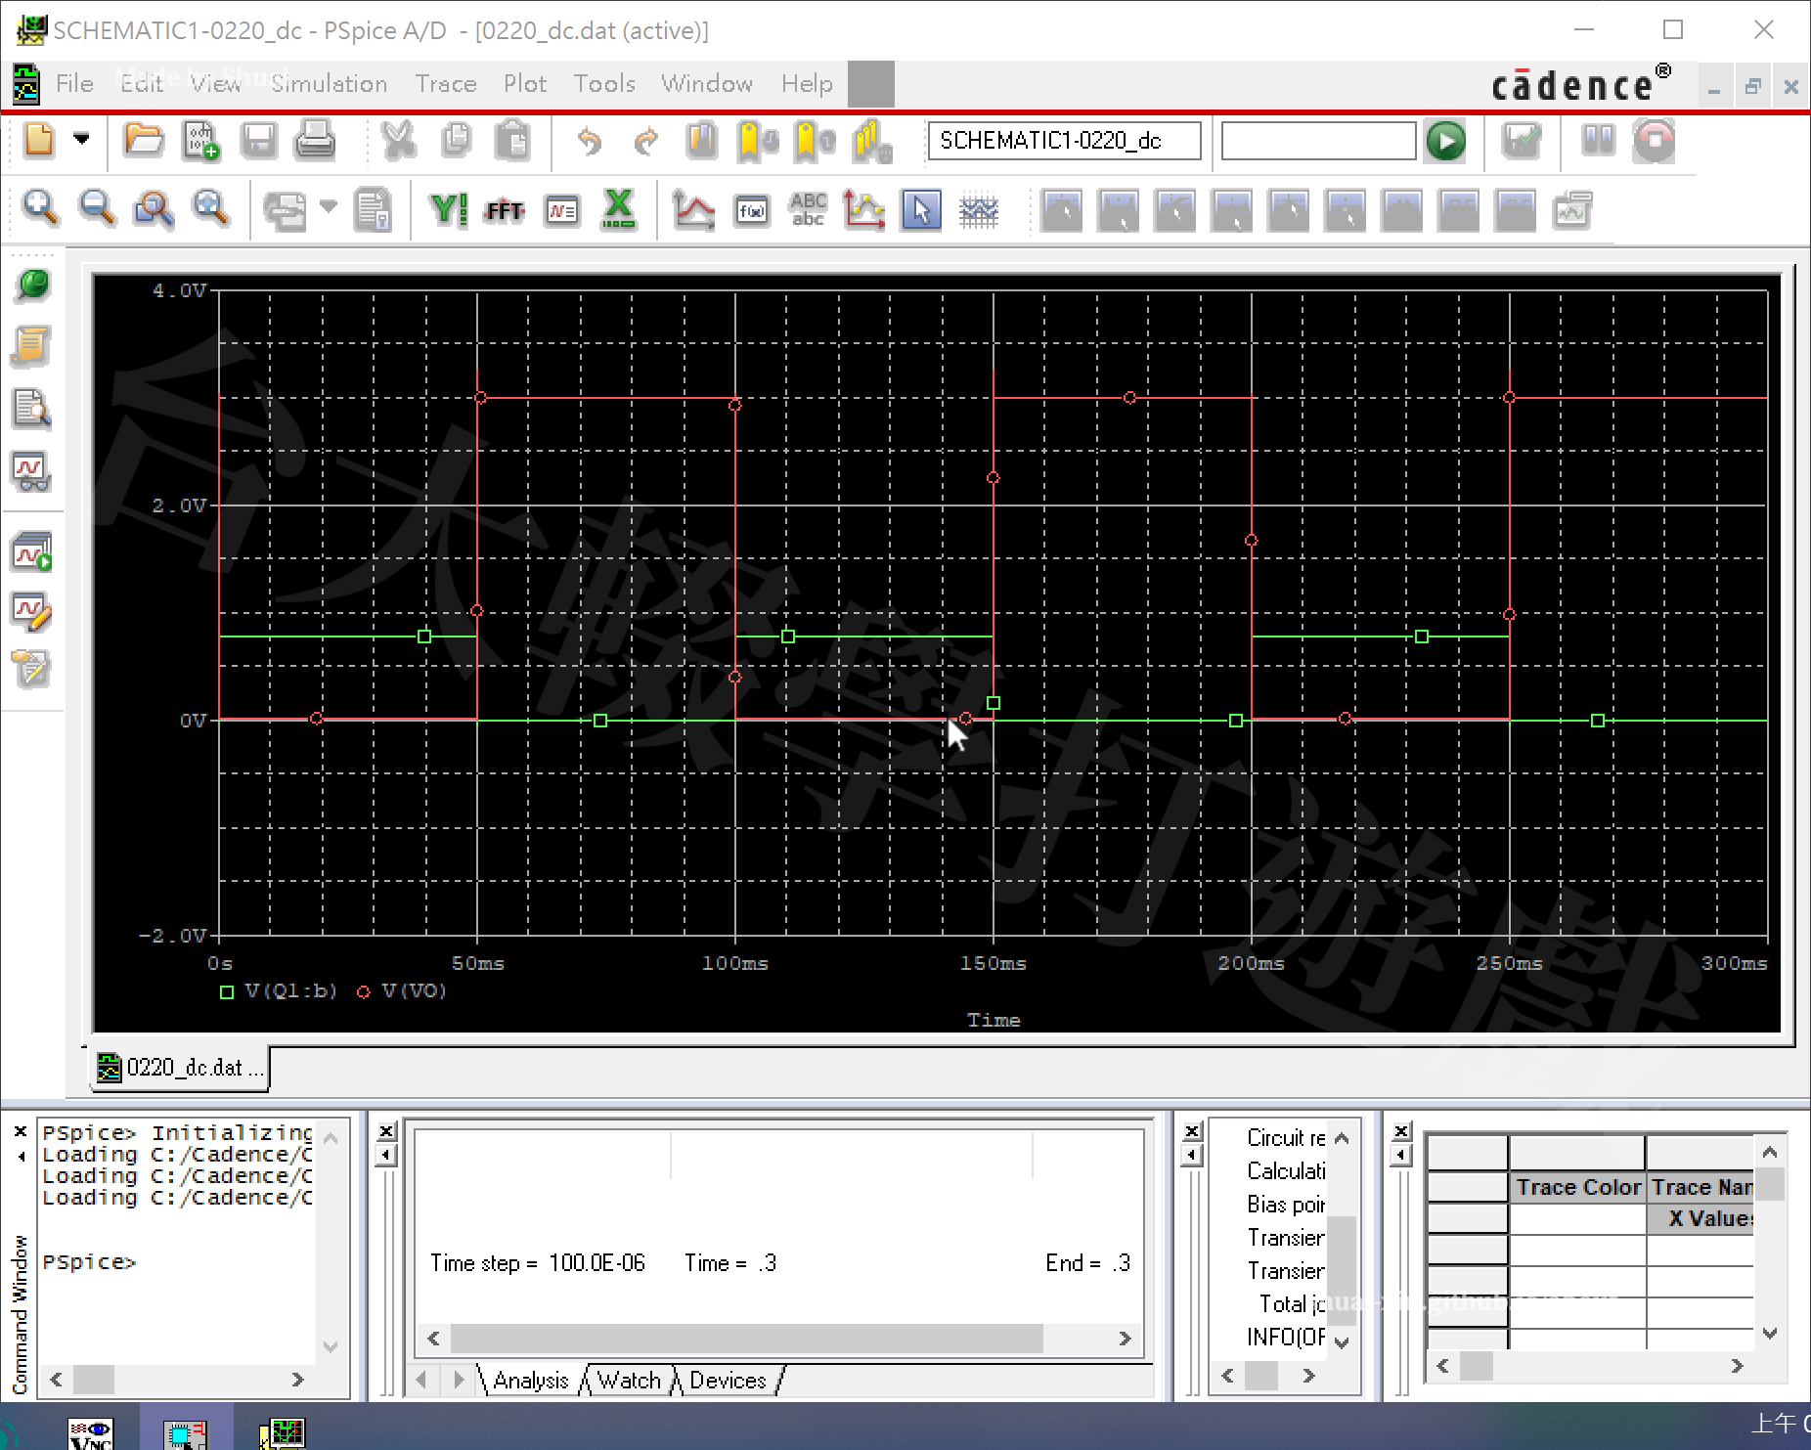Click right arrow of Command Window scrollbar
Screen dimensions: 1811x1450
coord(298,1379)
